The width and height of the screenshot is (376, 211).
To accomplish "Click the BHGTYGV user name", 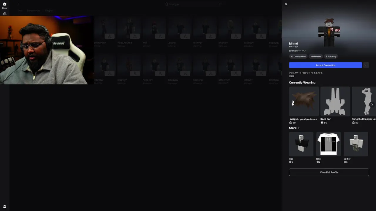I will (x=224, y=80).
